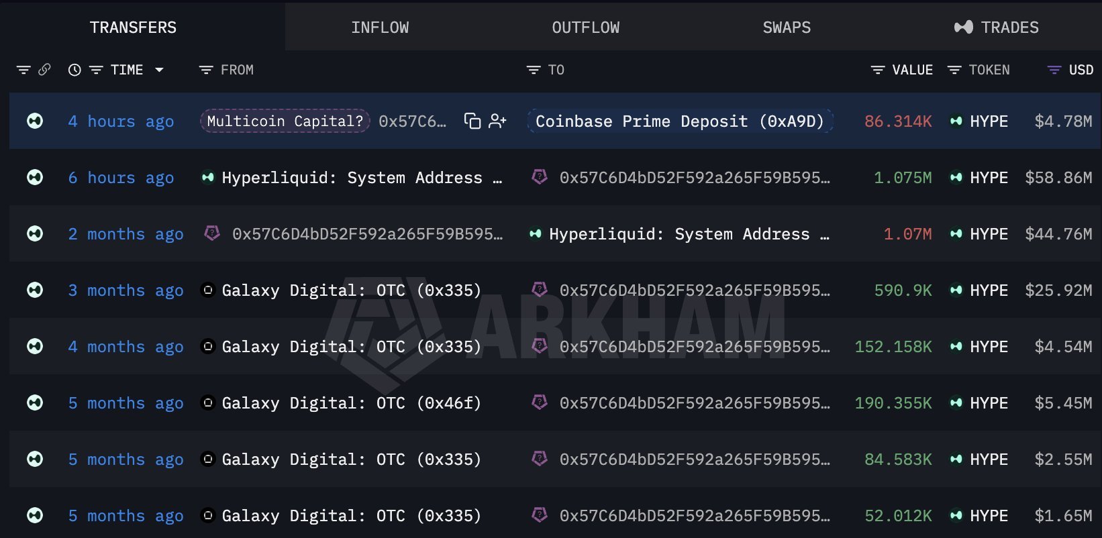Open the TIME column filter icon
1102x538 pixels.
tap(96, 70)
